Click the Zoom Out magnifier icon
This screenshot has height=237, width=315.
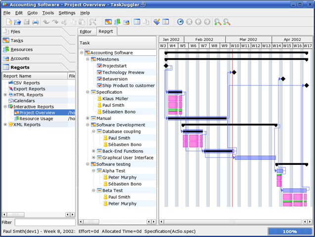pyautogui.click(x=226, y=22)
